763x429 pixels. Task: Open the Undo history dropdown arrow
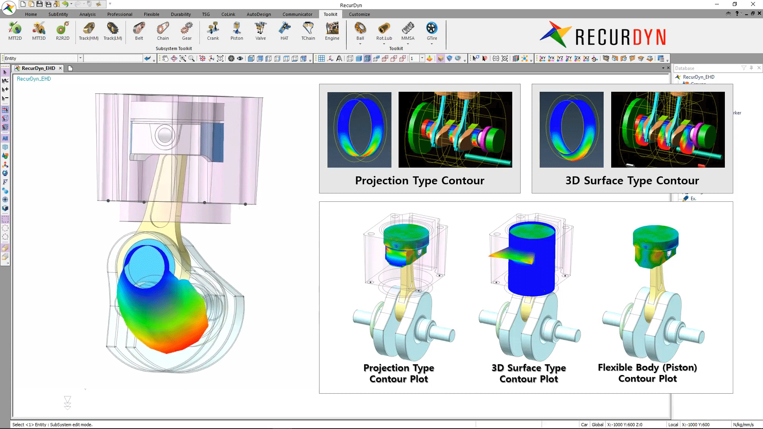point(72,4)
